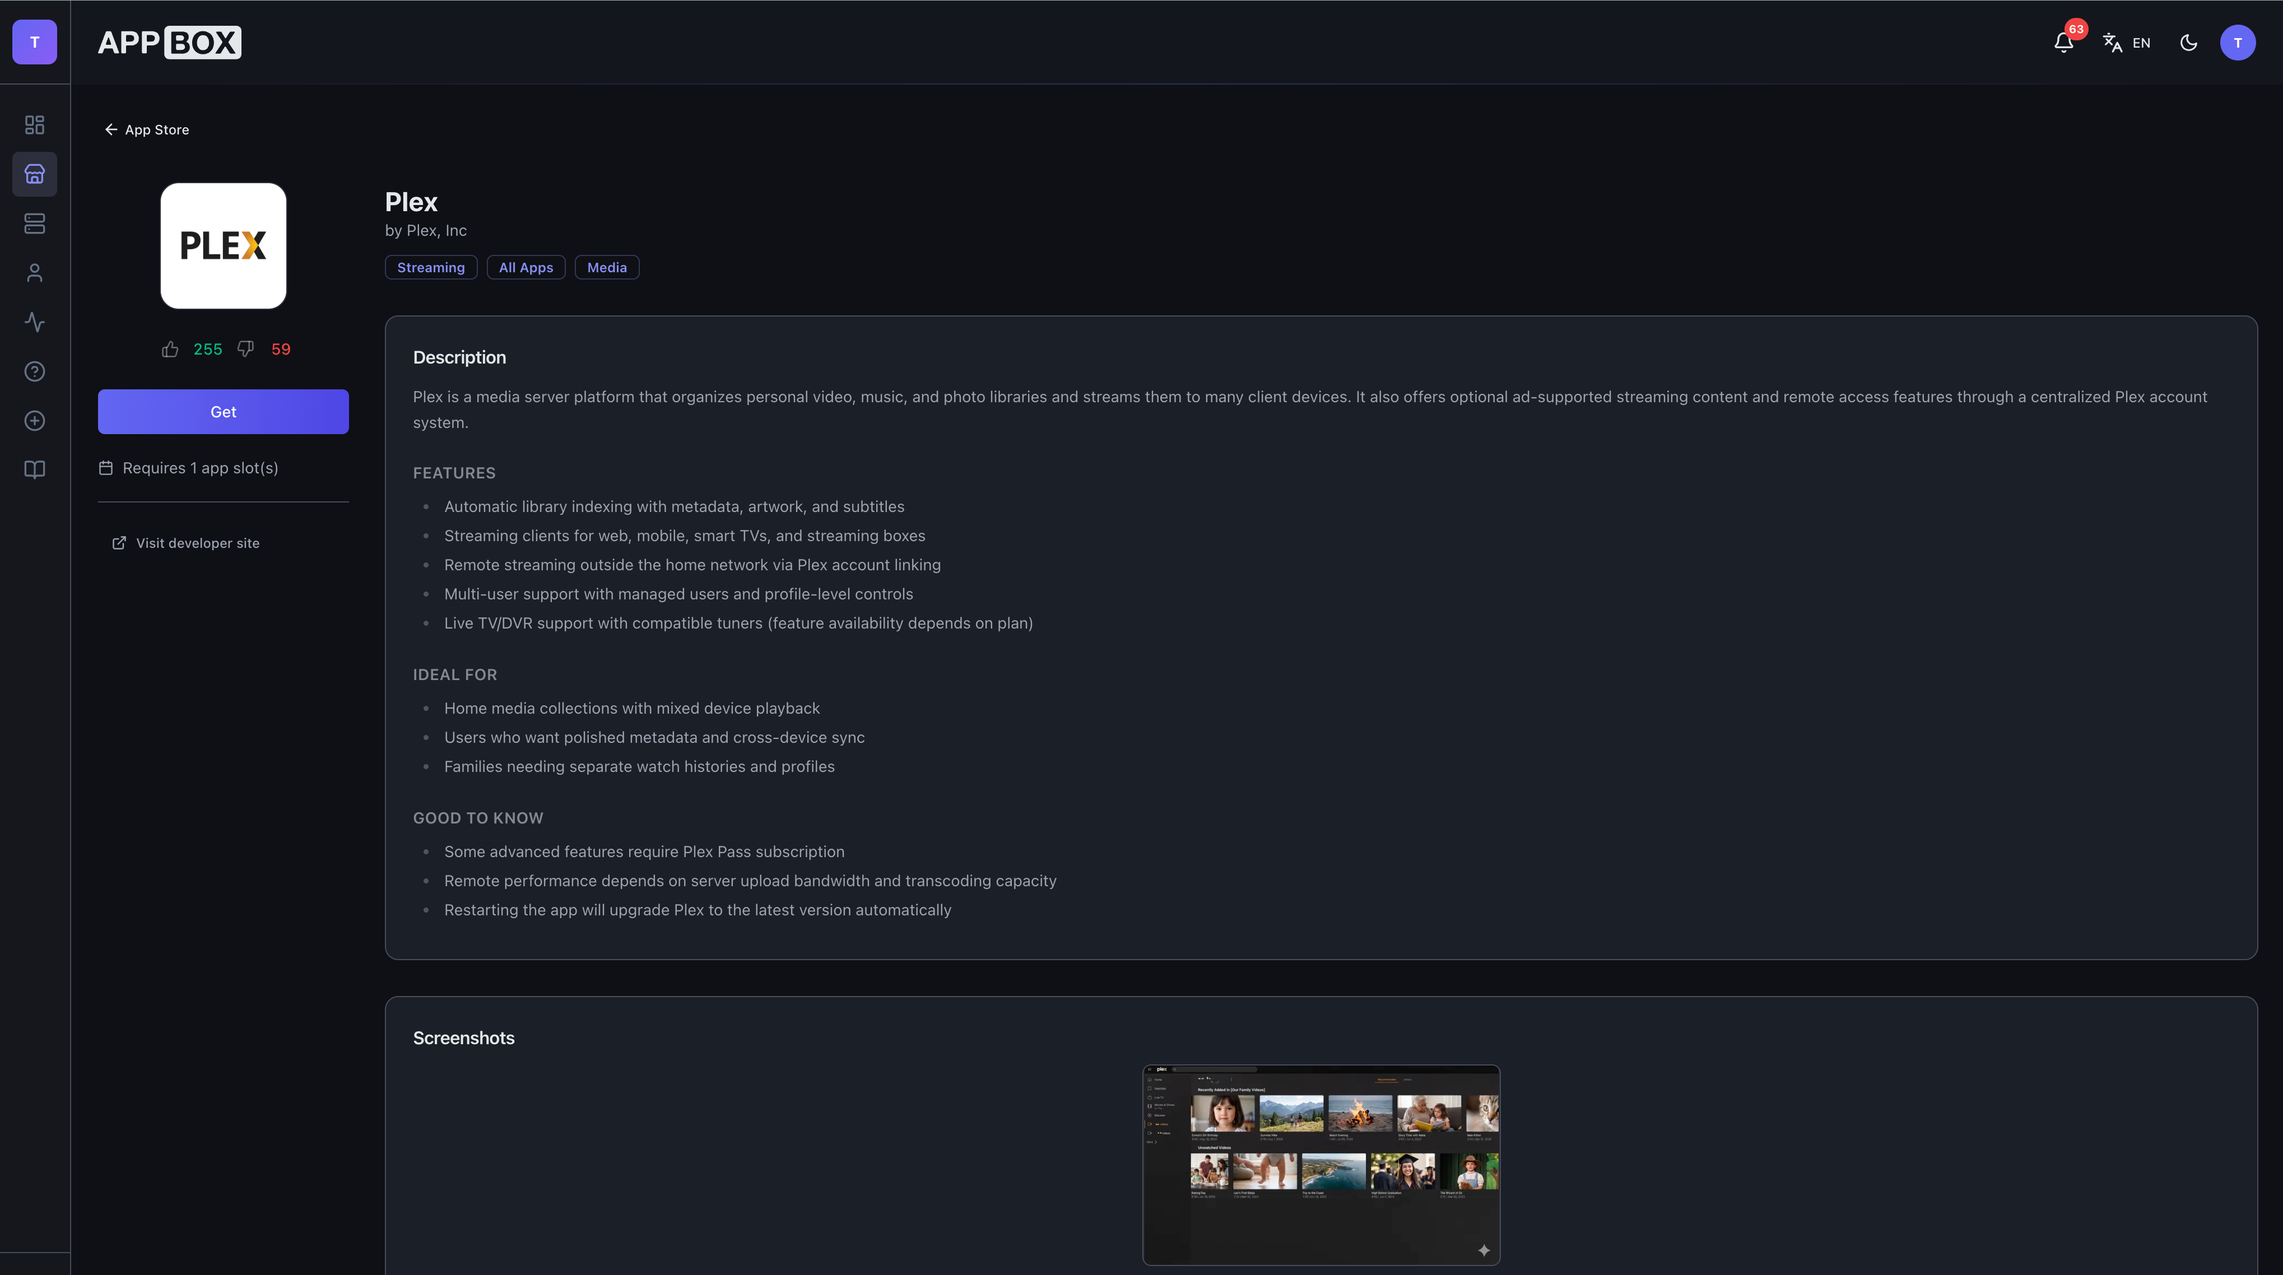Select the Streaming category tag
This screenshot has width=2283, height=1275.
point(431,268)
